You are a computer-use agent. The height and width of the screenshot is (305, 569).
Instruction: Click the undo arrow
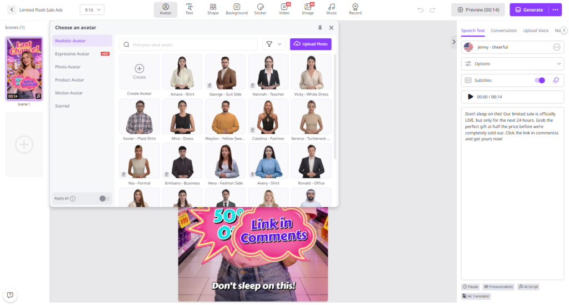(421, 10)
